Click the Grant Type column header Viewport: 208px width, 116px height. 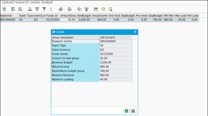click(26, 16)
